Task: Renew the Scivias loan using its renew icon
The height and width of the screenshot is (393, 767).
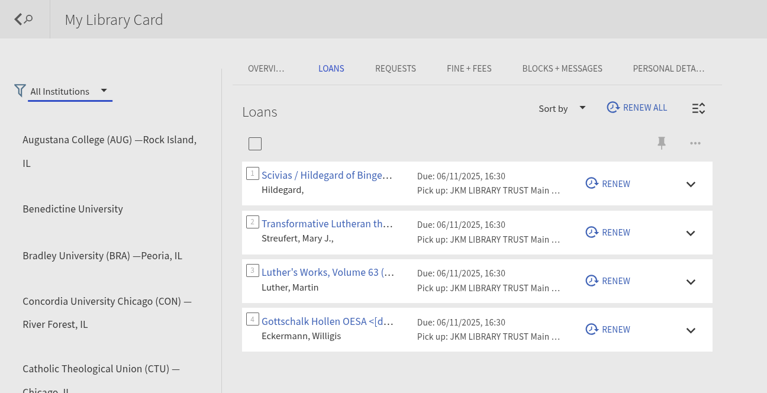Action: coord(592,183)
